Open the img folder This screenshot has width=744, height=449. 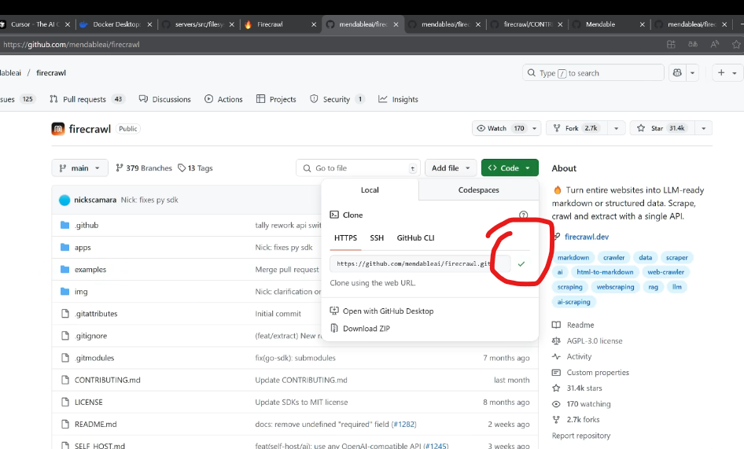point(81,292)
